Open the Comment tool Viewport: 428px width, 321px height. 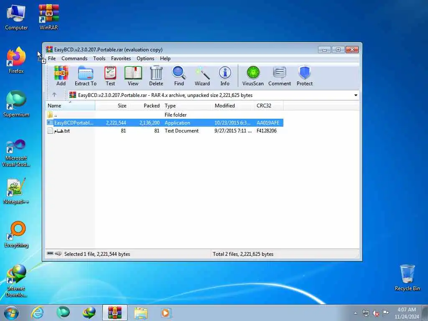click(280, 76)
